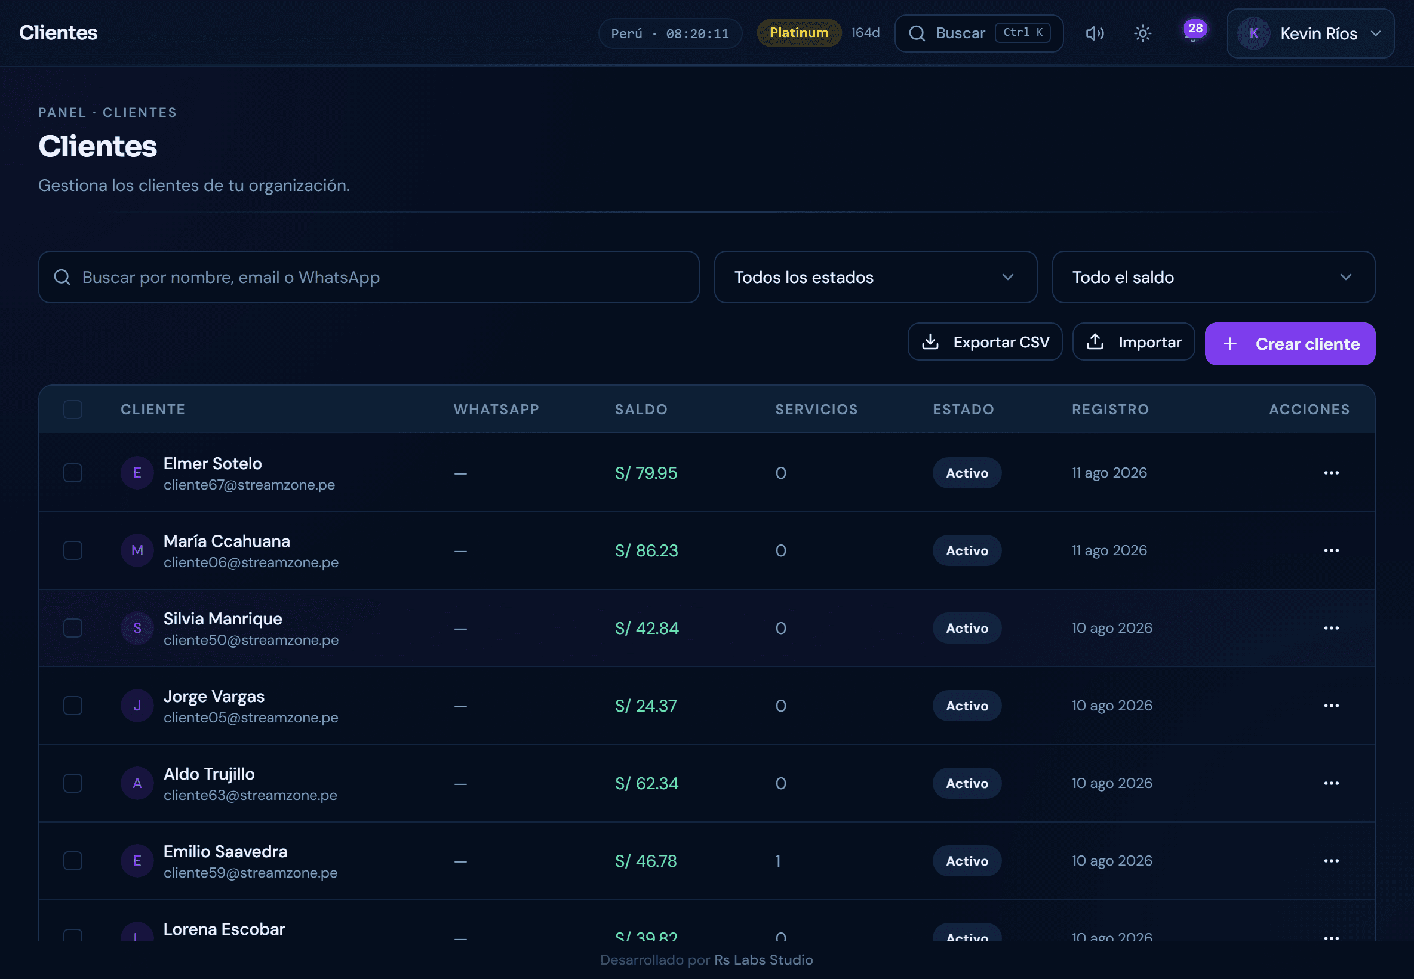
Task: Open actions menu for Aldo Trujillo
Action: [1331, 783]
